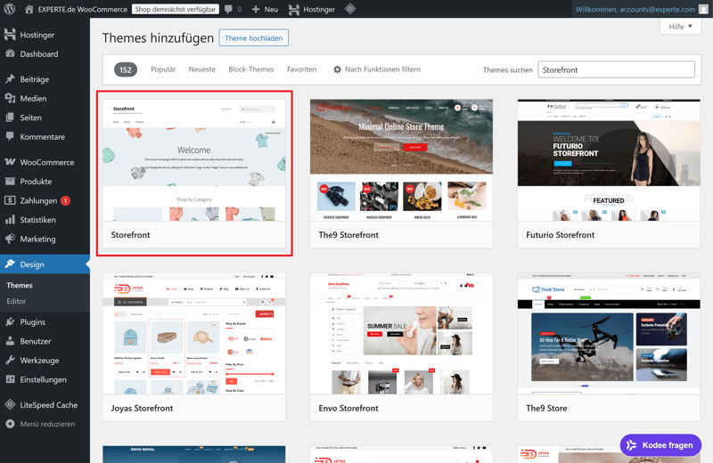The height and width of the screenshot is (463, 713).
Task: Click the WordPress logo icon in admin bar
Action: [10, 9]
